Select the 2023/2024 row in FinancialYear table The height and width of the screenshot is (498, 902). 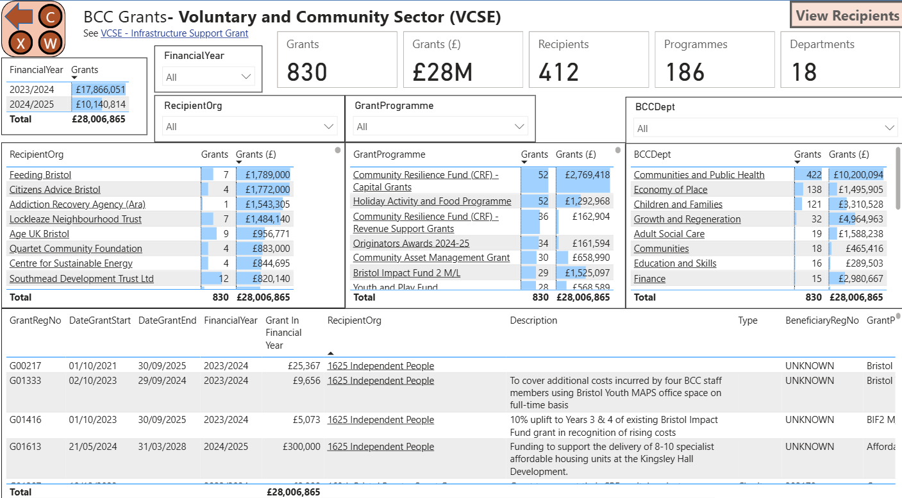point(32,90)
